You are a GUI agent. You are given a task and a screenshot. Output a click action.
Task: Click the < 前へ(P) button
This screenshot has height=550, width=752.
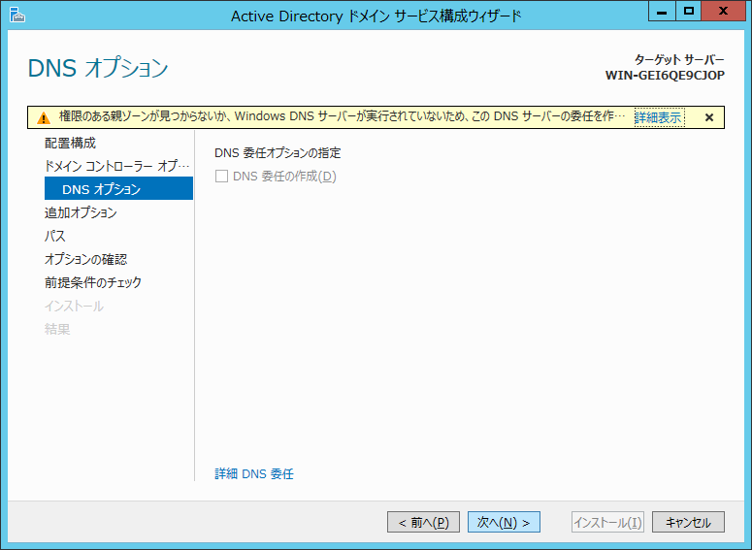423,522
